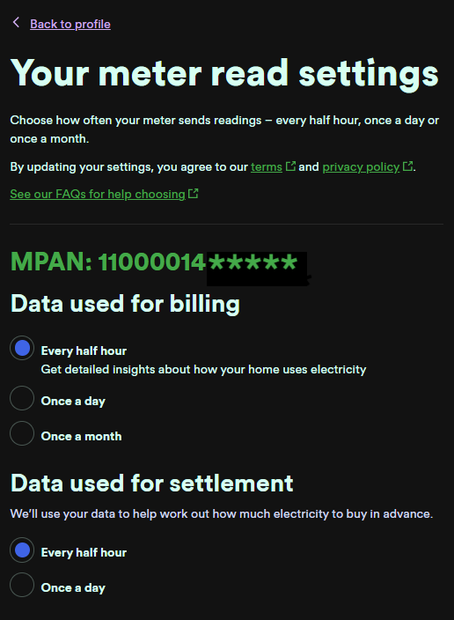Choose Once a month billing radio button
Image resolution: width=454 pixels, height=620 pixels.
tap(22, 433)
